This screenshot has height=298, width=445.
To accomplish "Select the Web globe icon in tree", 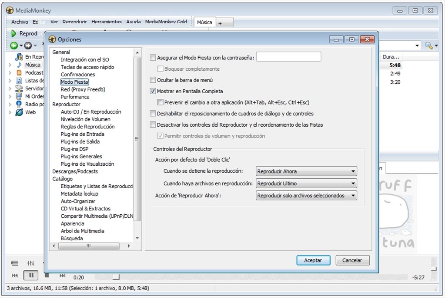I will 19,112.
